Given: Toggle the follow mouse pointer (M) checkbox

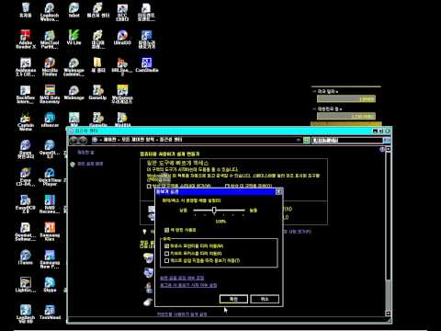Looking at the screenshot, I should click(166, 246).
